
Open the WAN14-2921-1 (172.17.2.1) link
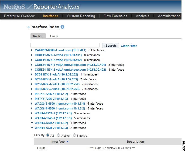[x=53, y=113]
